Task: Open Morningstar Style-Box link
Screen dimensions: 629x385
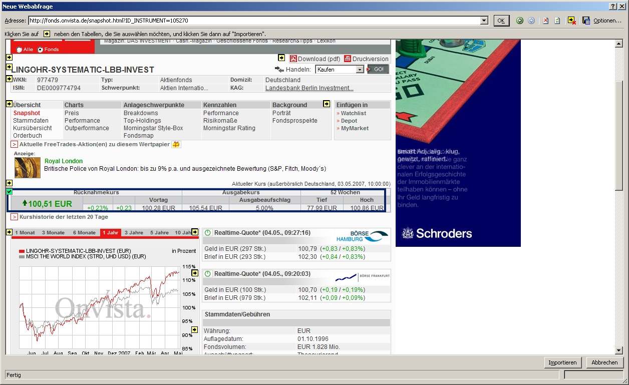Action: click(x=153, y=128)
